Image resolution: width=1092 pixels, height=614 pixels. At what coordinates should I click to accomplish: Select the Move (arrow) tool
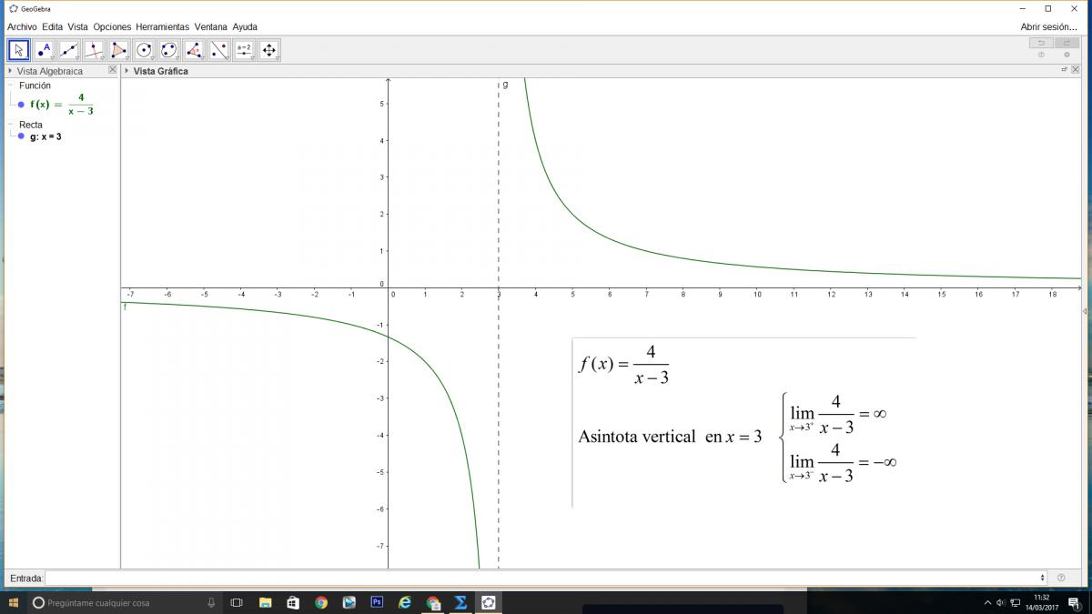(19, 50)
